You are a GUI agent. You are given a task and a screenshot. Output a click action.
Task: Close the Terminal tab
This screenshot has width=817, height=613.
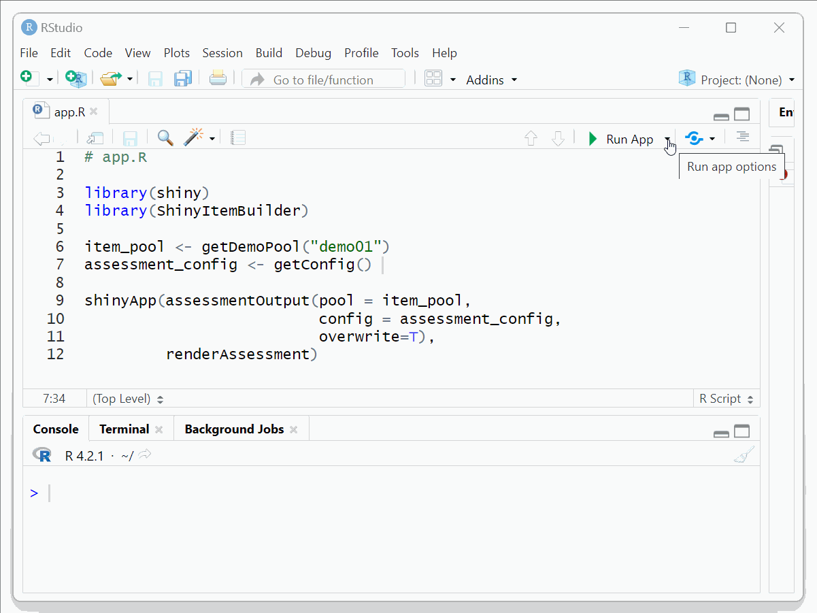(159, 429)
